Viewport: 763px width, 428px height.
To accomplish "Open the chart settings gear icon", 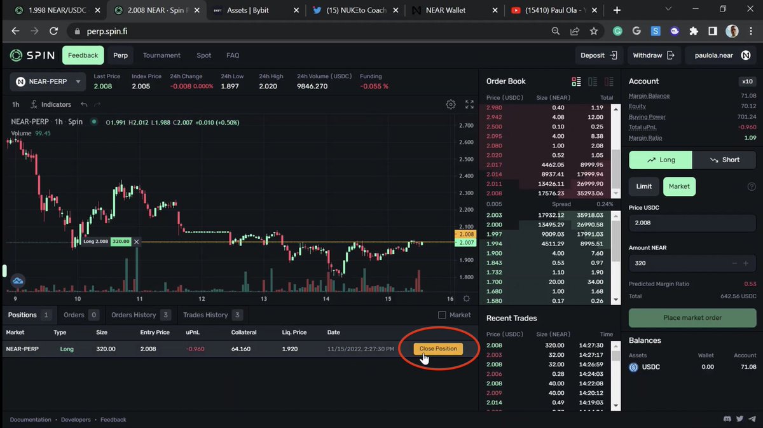I will 451,104.
